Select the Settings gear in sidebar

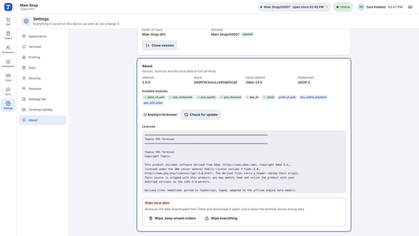coord(8,105)
